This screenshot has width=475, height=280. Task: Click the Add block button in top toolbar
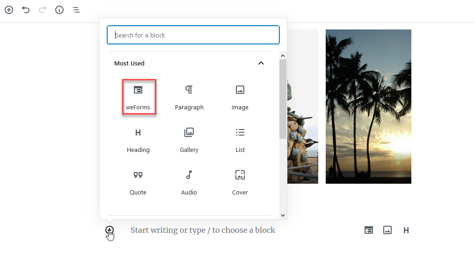9,10
